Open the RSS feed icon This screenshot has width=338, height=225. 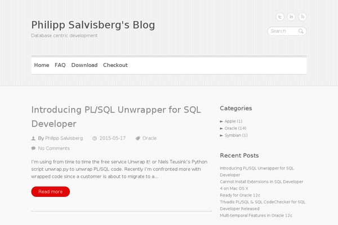pos(303,17)
